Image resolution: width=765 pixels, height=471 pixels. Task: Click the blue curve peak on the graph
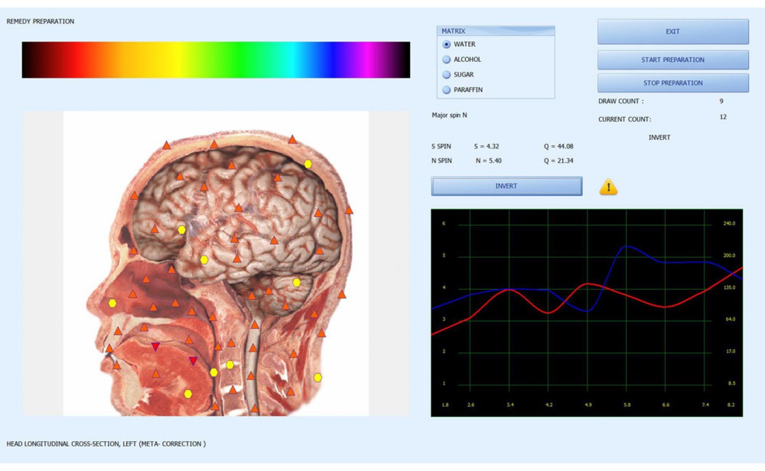(x=627, y=246)
